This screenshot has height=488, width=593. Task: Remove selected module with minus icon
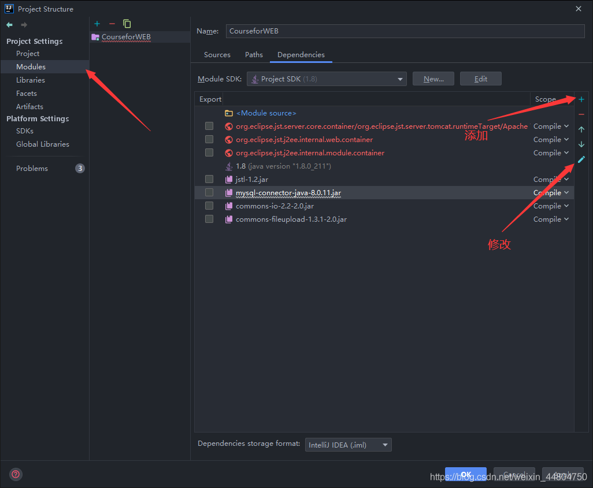coord(112,24)
